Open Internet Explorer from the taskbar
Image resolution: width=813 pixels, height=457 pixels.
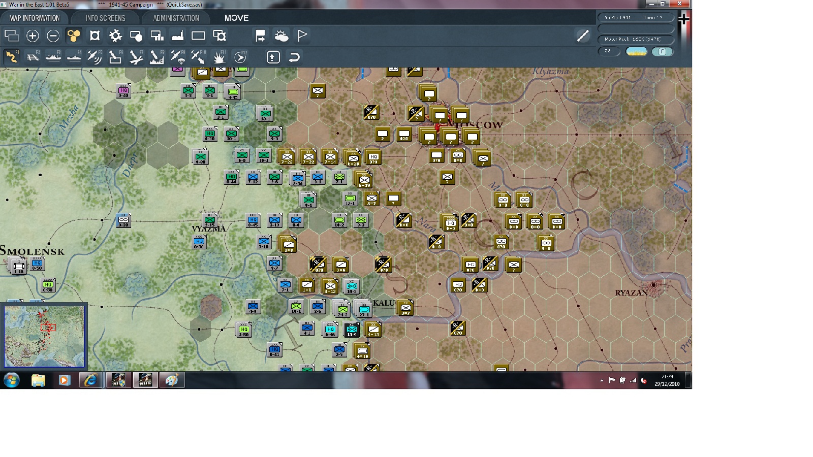pos(90,380)
